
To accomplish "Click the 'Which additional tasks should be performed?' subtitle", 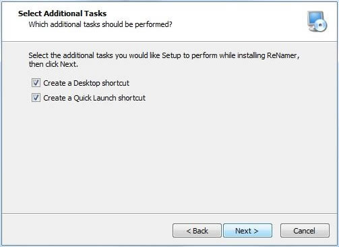I will [100, 24].
